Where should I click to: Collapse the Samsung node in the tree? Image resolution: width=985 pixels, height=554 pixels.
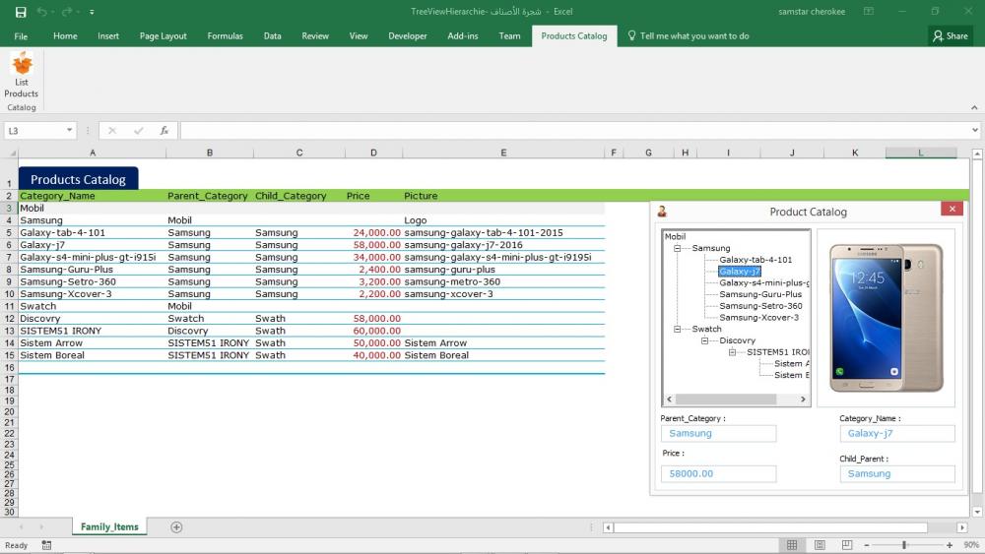pos(678,248)
